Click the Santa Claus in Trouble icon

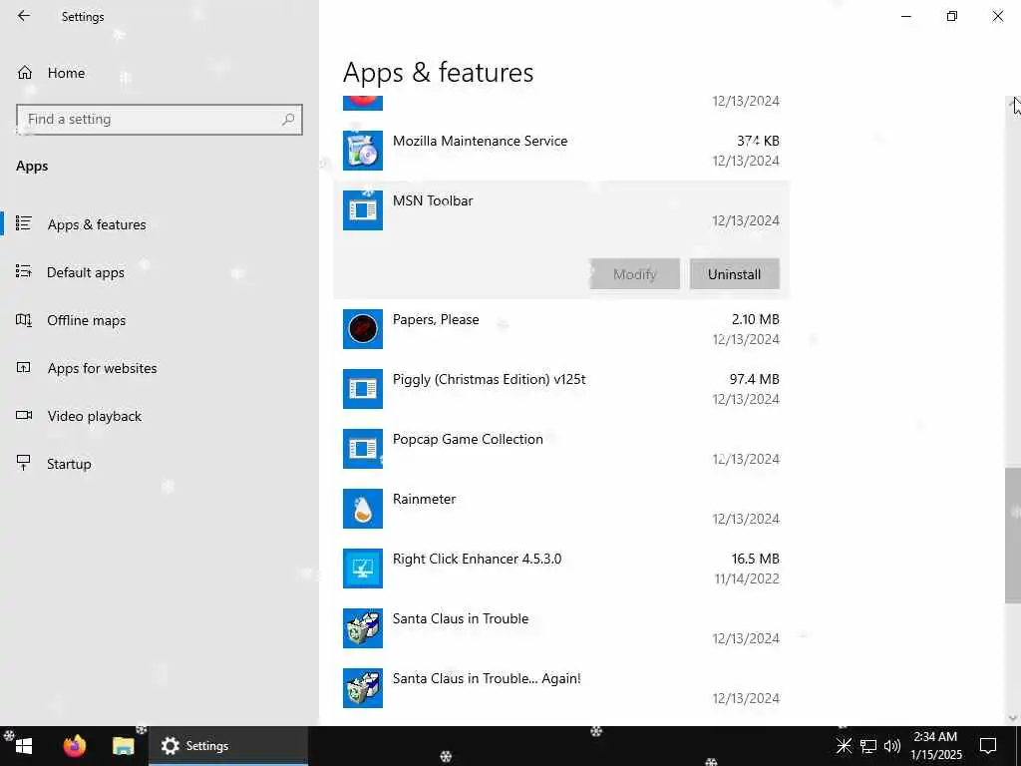[x=363, y=628]
